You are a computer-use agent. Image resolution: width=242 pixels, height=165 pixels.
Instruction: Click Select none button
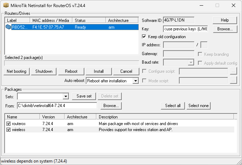199,106
